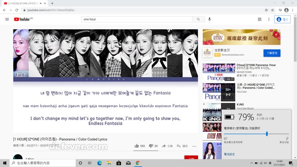
Task: Click the address bar URL
Action: [x=51, y=10]
